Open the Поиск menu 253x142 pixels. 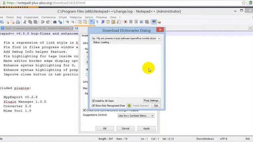point(10,17)
